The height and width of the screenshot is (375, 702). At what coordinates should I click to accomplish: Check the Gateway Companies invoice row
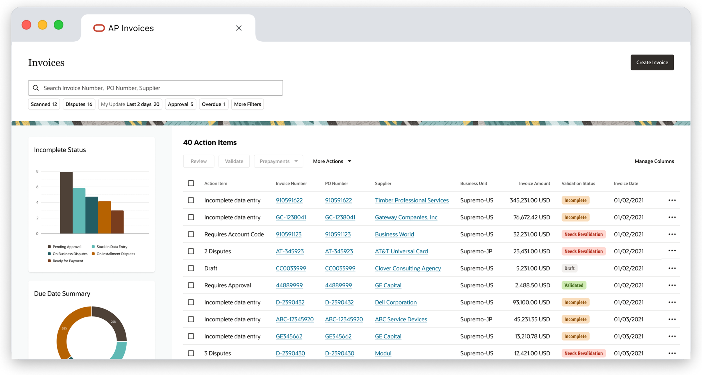191,217
